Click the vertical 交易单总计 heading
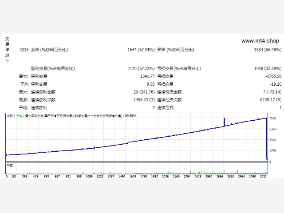This screenshot has width=284, height=213. (x=7, y=50)
